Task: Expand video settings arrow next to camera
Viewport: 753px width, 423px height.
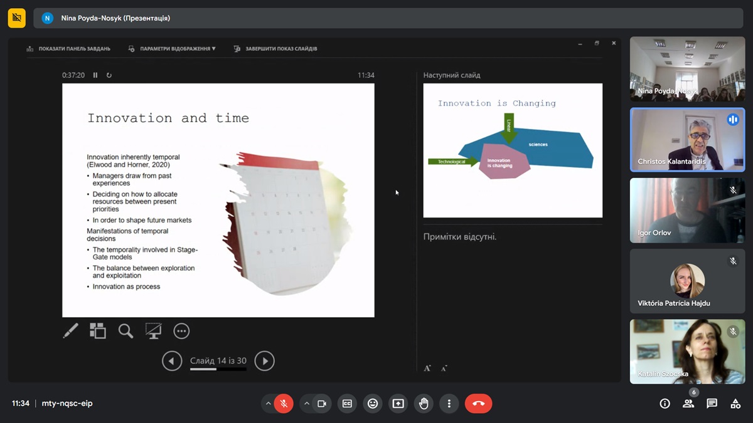Action: pos(307,404)
